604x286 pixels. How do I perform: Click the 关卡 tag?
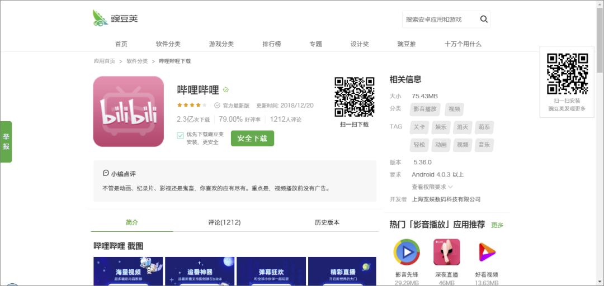point(419,127)
